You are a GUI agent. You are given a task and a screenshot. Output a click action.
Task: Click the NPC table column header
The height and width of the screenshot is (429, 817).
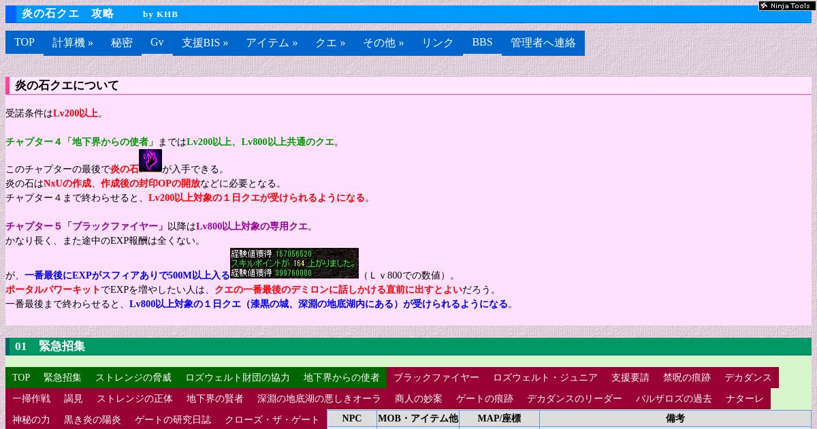click(x=352, y=419)
